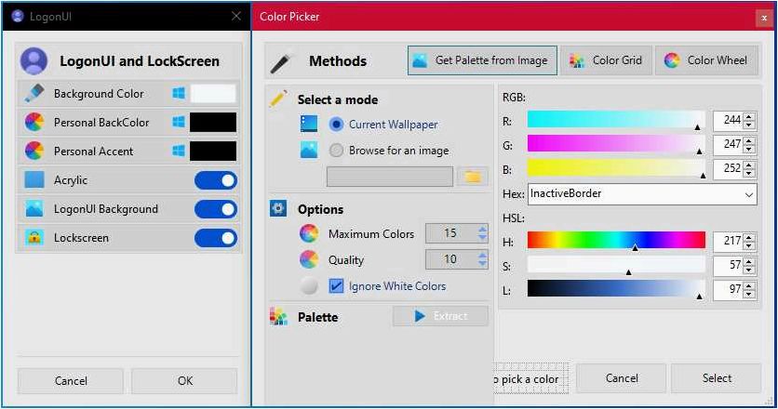Click Windows logo next to Background Color swatch
This screenshot has height=409, width=778.
(x=179, y=93)
